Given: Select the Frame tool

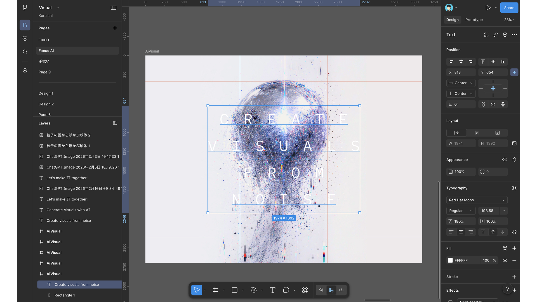Looking at the screenshot, I should point(215,290).
